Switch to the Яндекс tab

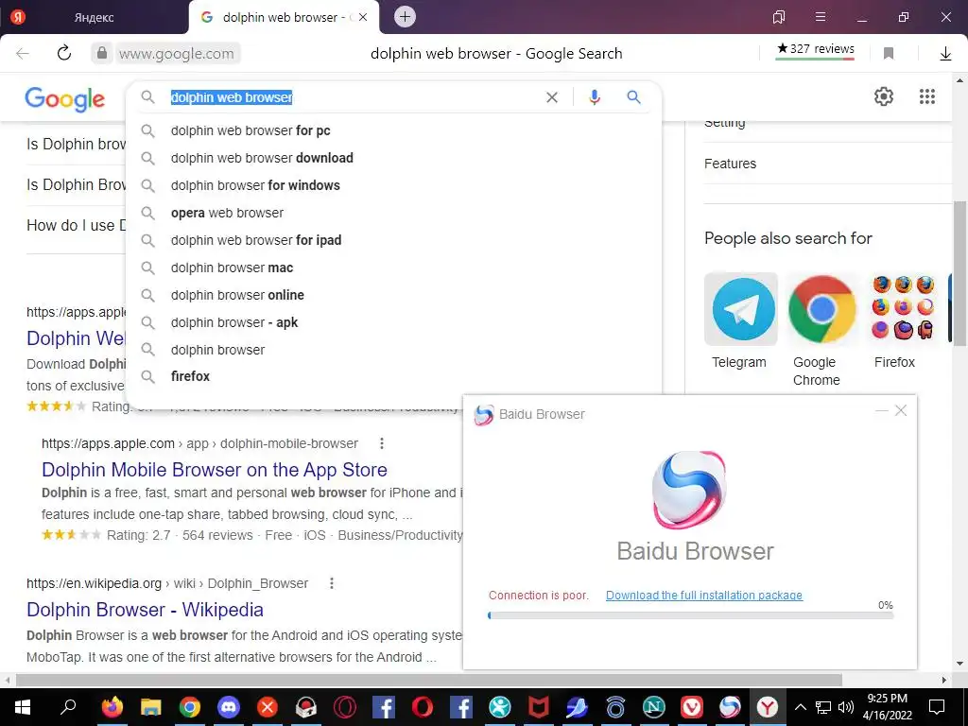pos(94,17)
